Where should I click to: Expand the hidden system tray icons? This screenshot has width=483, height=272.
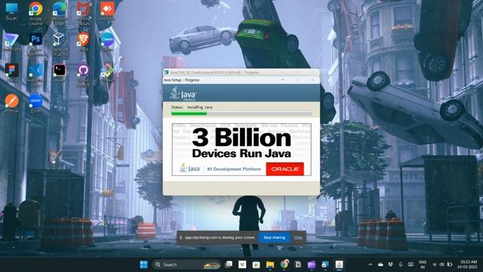(x=371, y=264)
